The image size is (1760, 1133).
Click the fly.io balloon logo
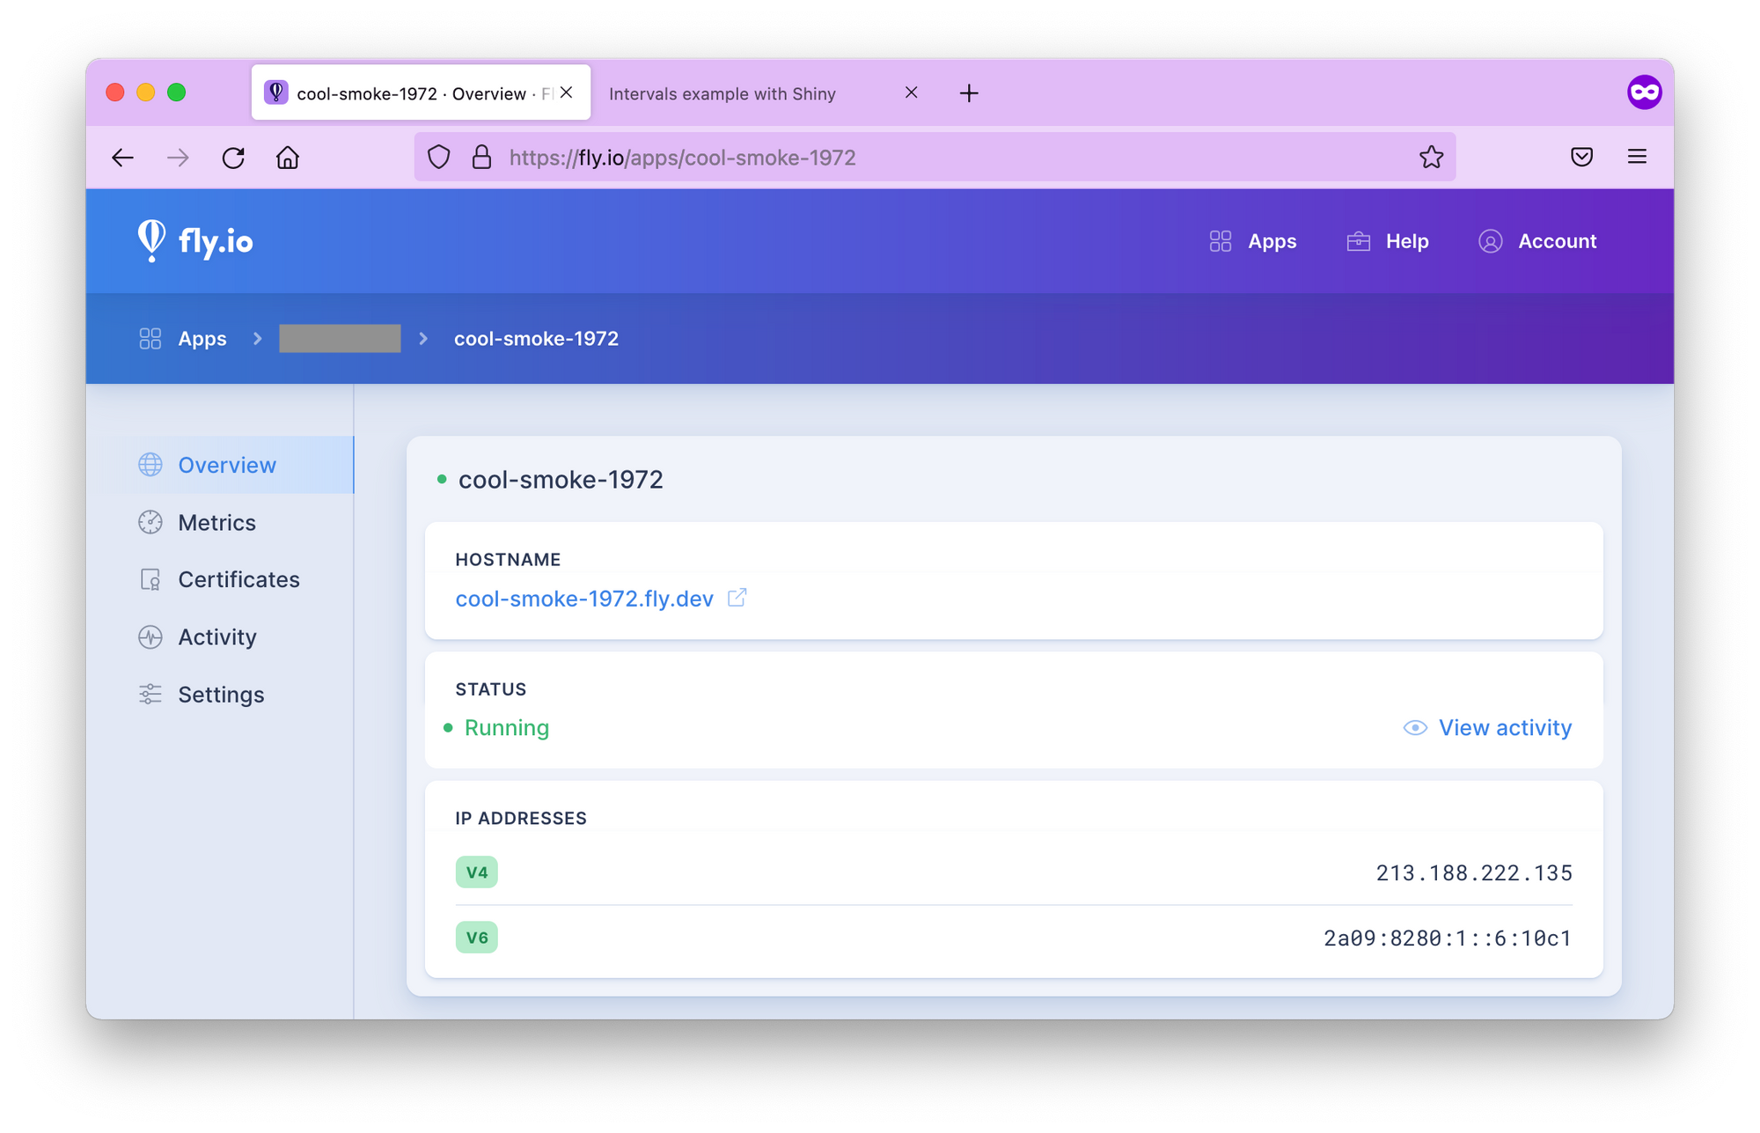(151, 240)
